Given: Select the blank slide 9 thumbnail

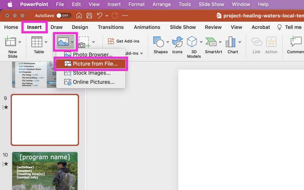Looking at the screenshot, I should (x=45, y=120).
